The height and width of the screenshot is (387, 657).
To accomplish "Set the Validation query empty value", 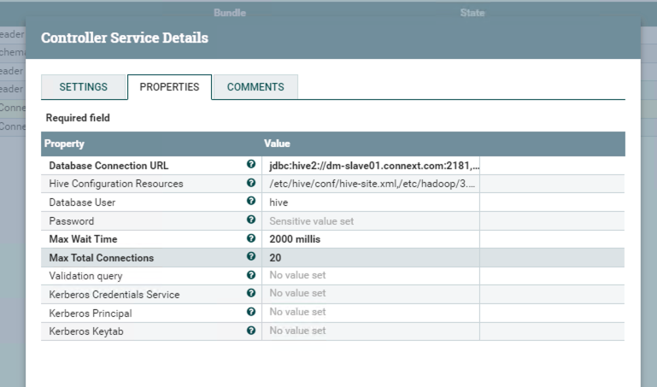I will tap(297, 276).
